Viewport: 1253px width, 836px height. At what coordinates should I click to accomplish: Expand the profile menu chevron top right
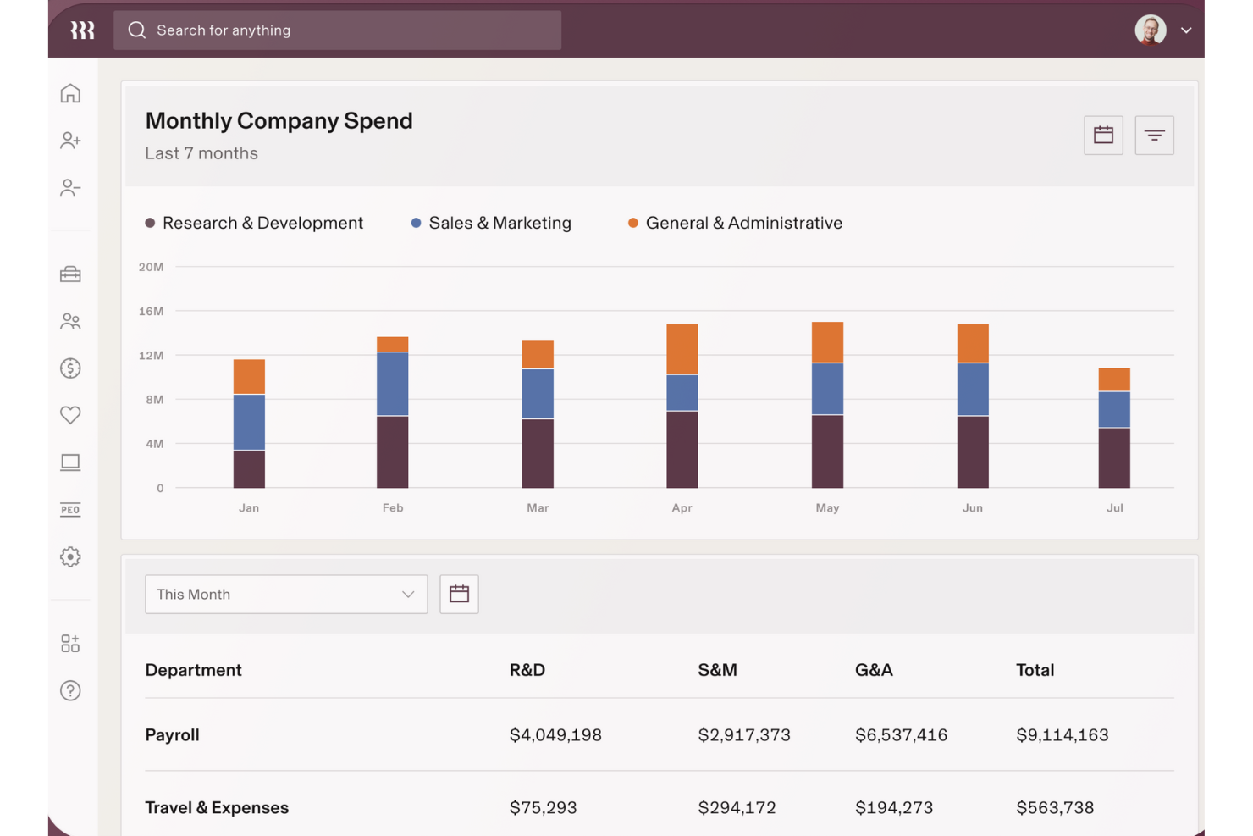point(1187,30)
